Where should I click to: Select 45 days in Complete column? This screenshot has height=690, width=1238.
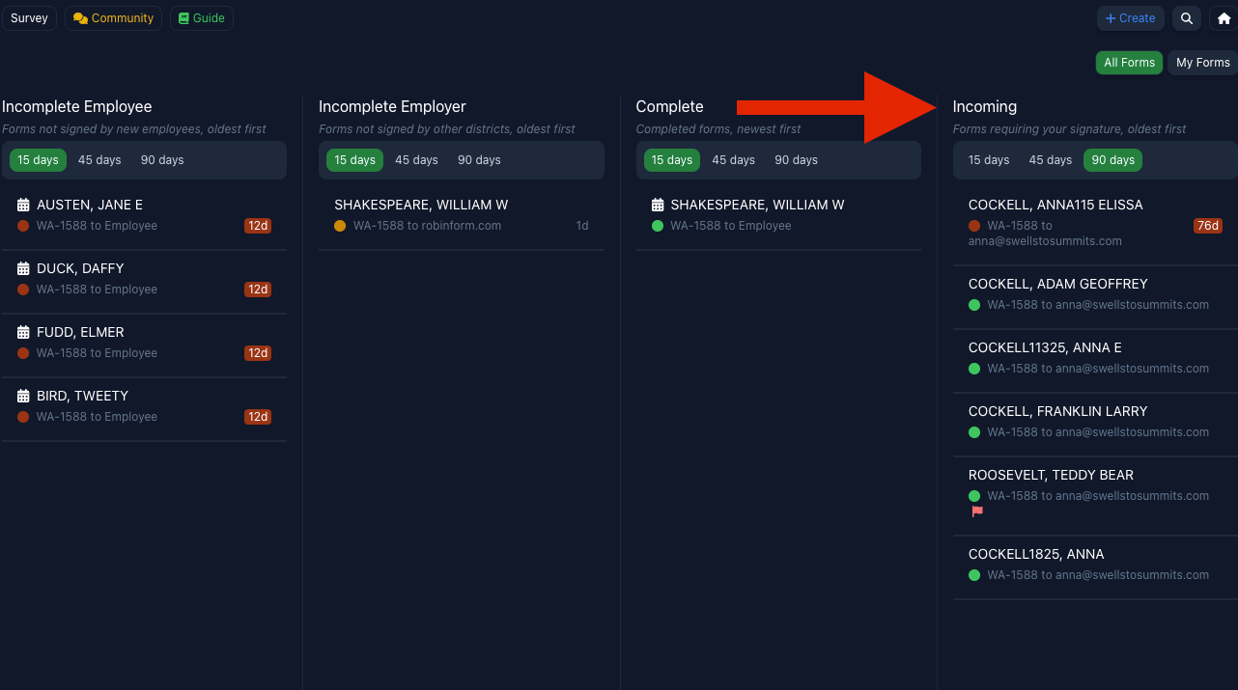(x=734, y=160)
